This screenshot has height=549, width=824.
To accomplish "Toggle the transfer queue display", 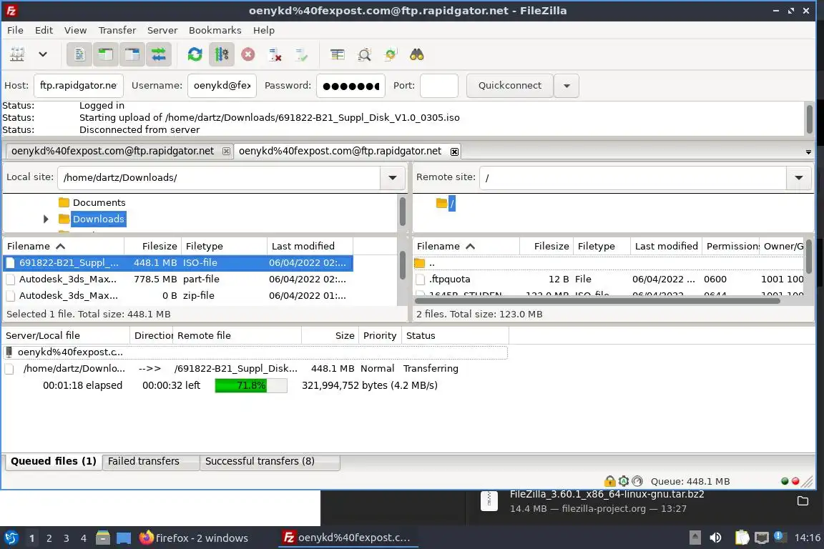I will click(159, 54).
